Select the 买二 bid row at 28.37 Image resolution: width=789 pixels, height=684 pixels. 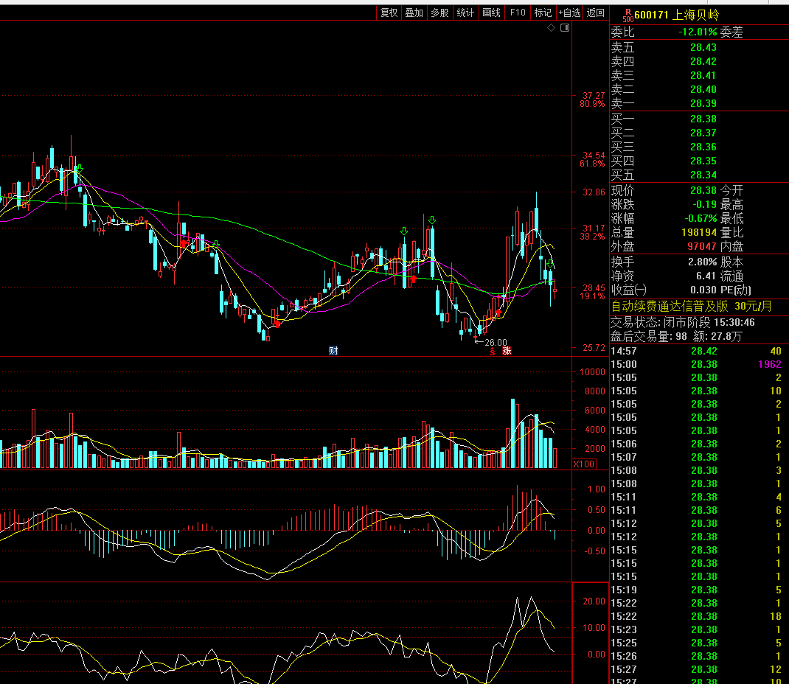(699, 133)
